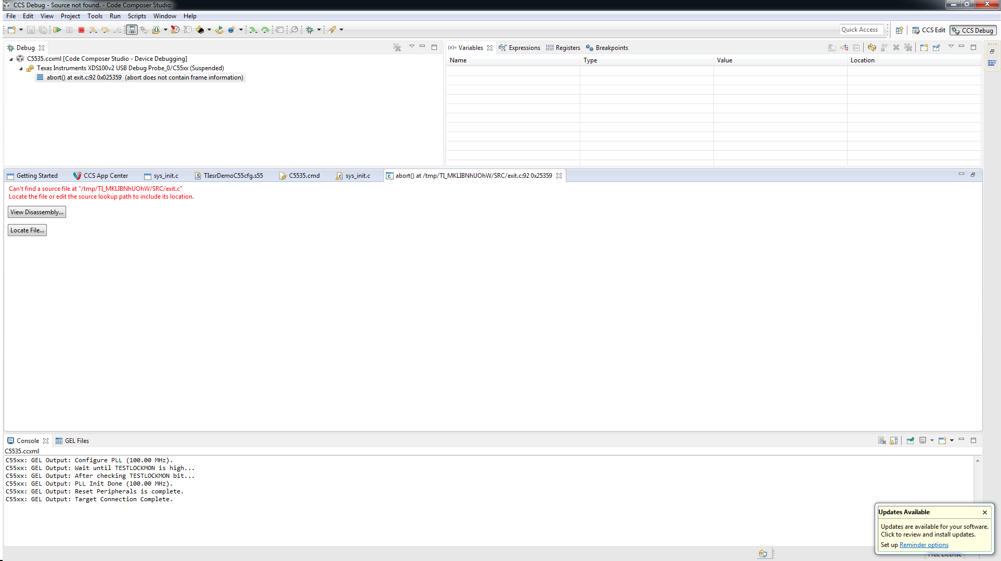Open the dropdown beside the green bug icon

(319, 30)
